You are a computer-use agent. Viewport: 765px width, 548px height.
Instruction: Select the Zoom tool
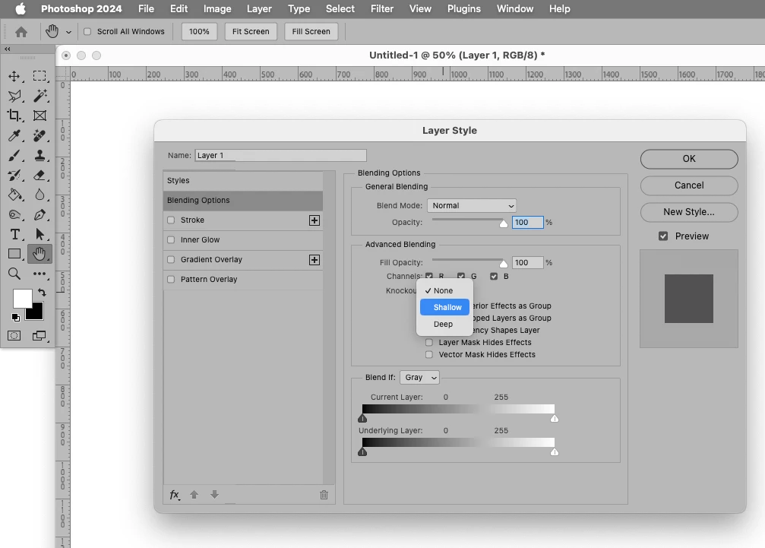point(14,274)
